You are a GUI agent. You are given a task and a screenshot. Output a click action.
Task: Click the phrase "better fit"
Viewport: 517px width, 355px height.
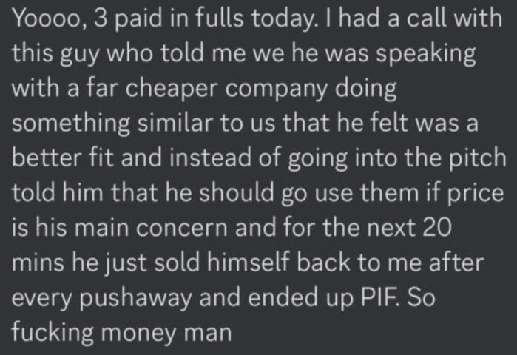[x=62, y=158]
